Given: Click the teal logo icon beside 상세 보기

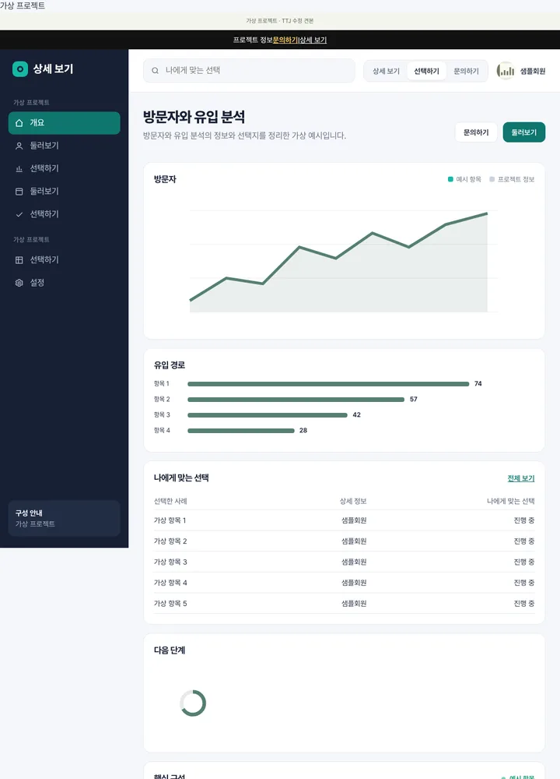Looking at the screenshot, I should [20, 69].
